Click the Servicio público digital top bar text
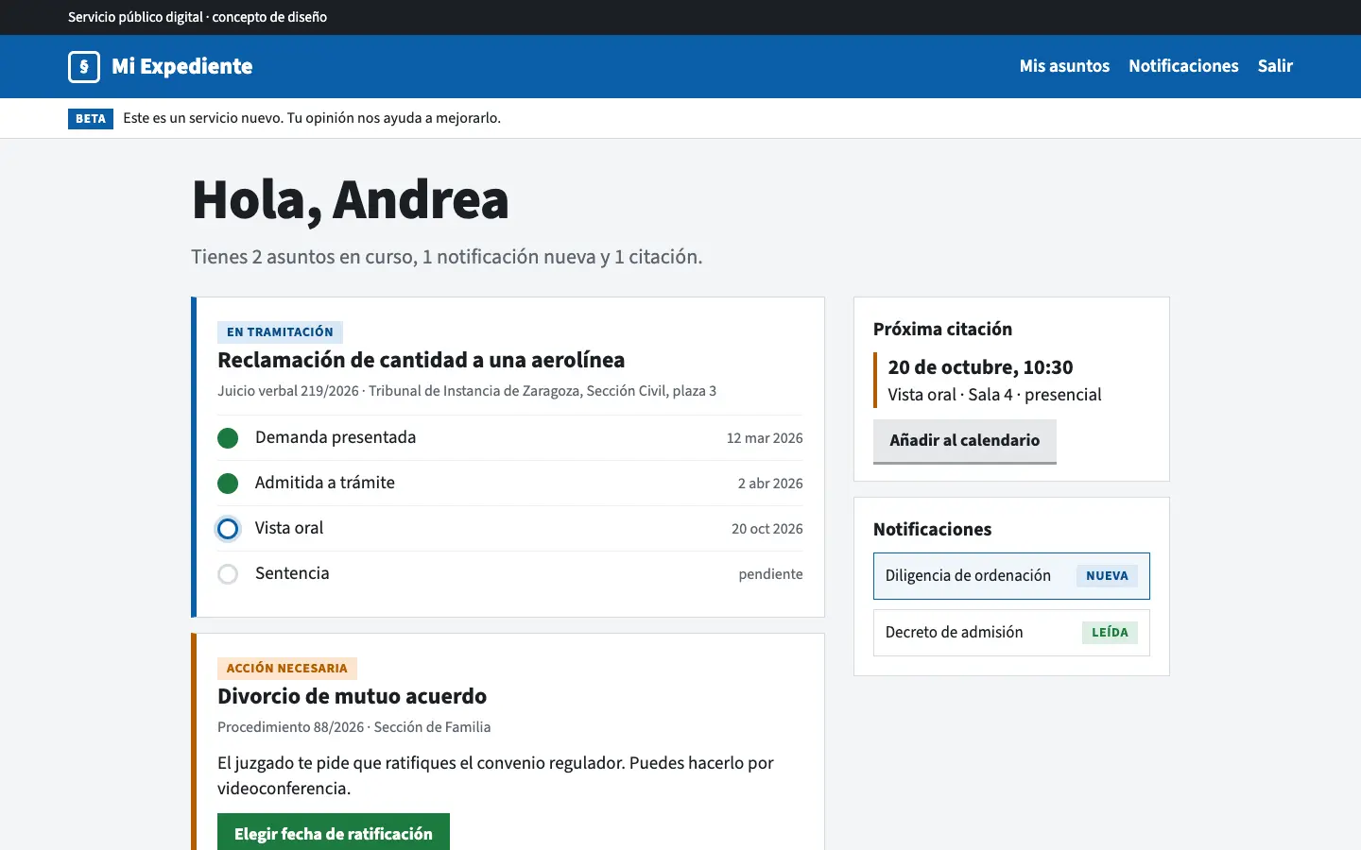This screenshot has width=1361, height=850. (x=198, y=17)
